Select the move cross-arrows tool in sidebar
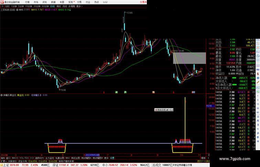Viewport: 260px width, 167px height. (x=258, y=78)
